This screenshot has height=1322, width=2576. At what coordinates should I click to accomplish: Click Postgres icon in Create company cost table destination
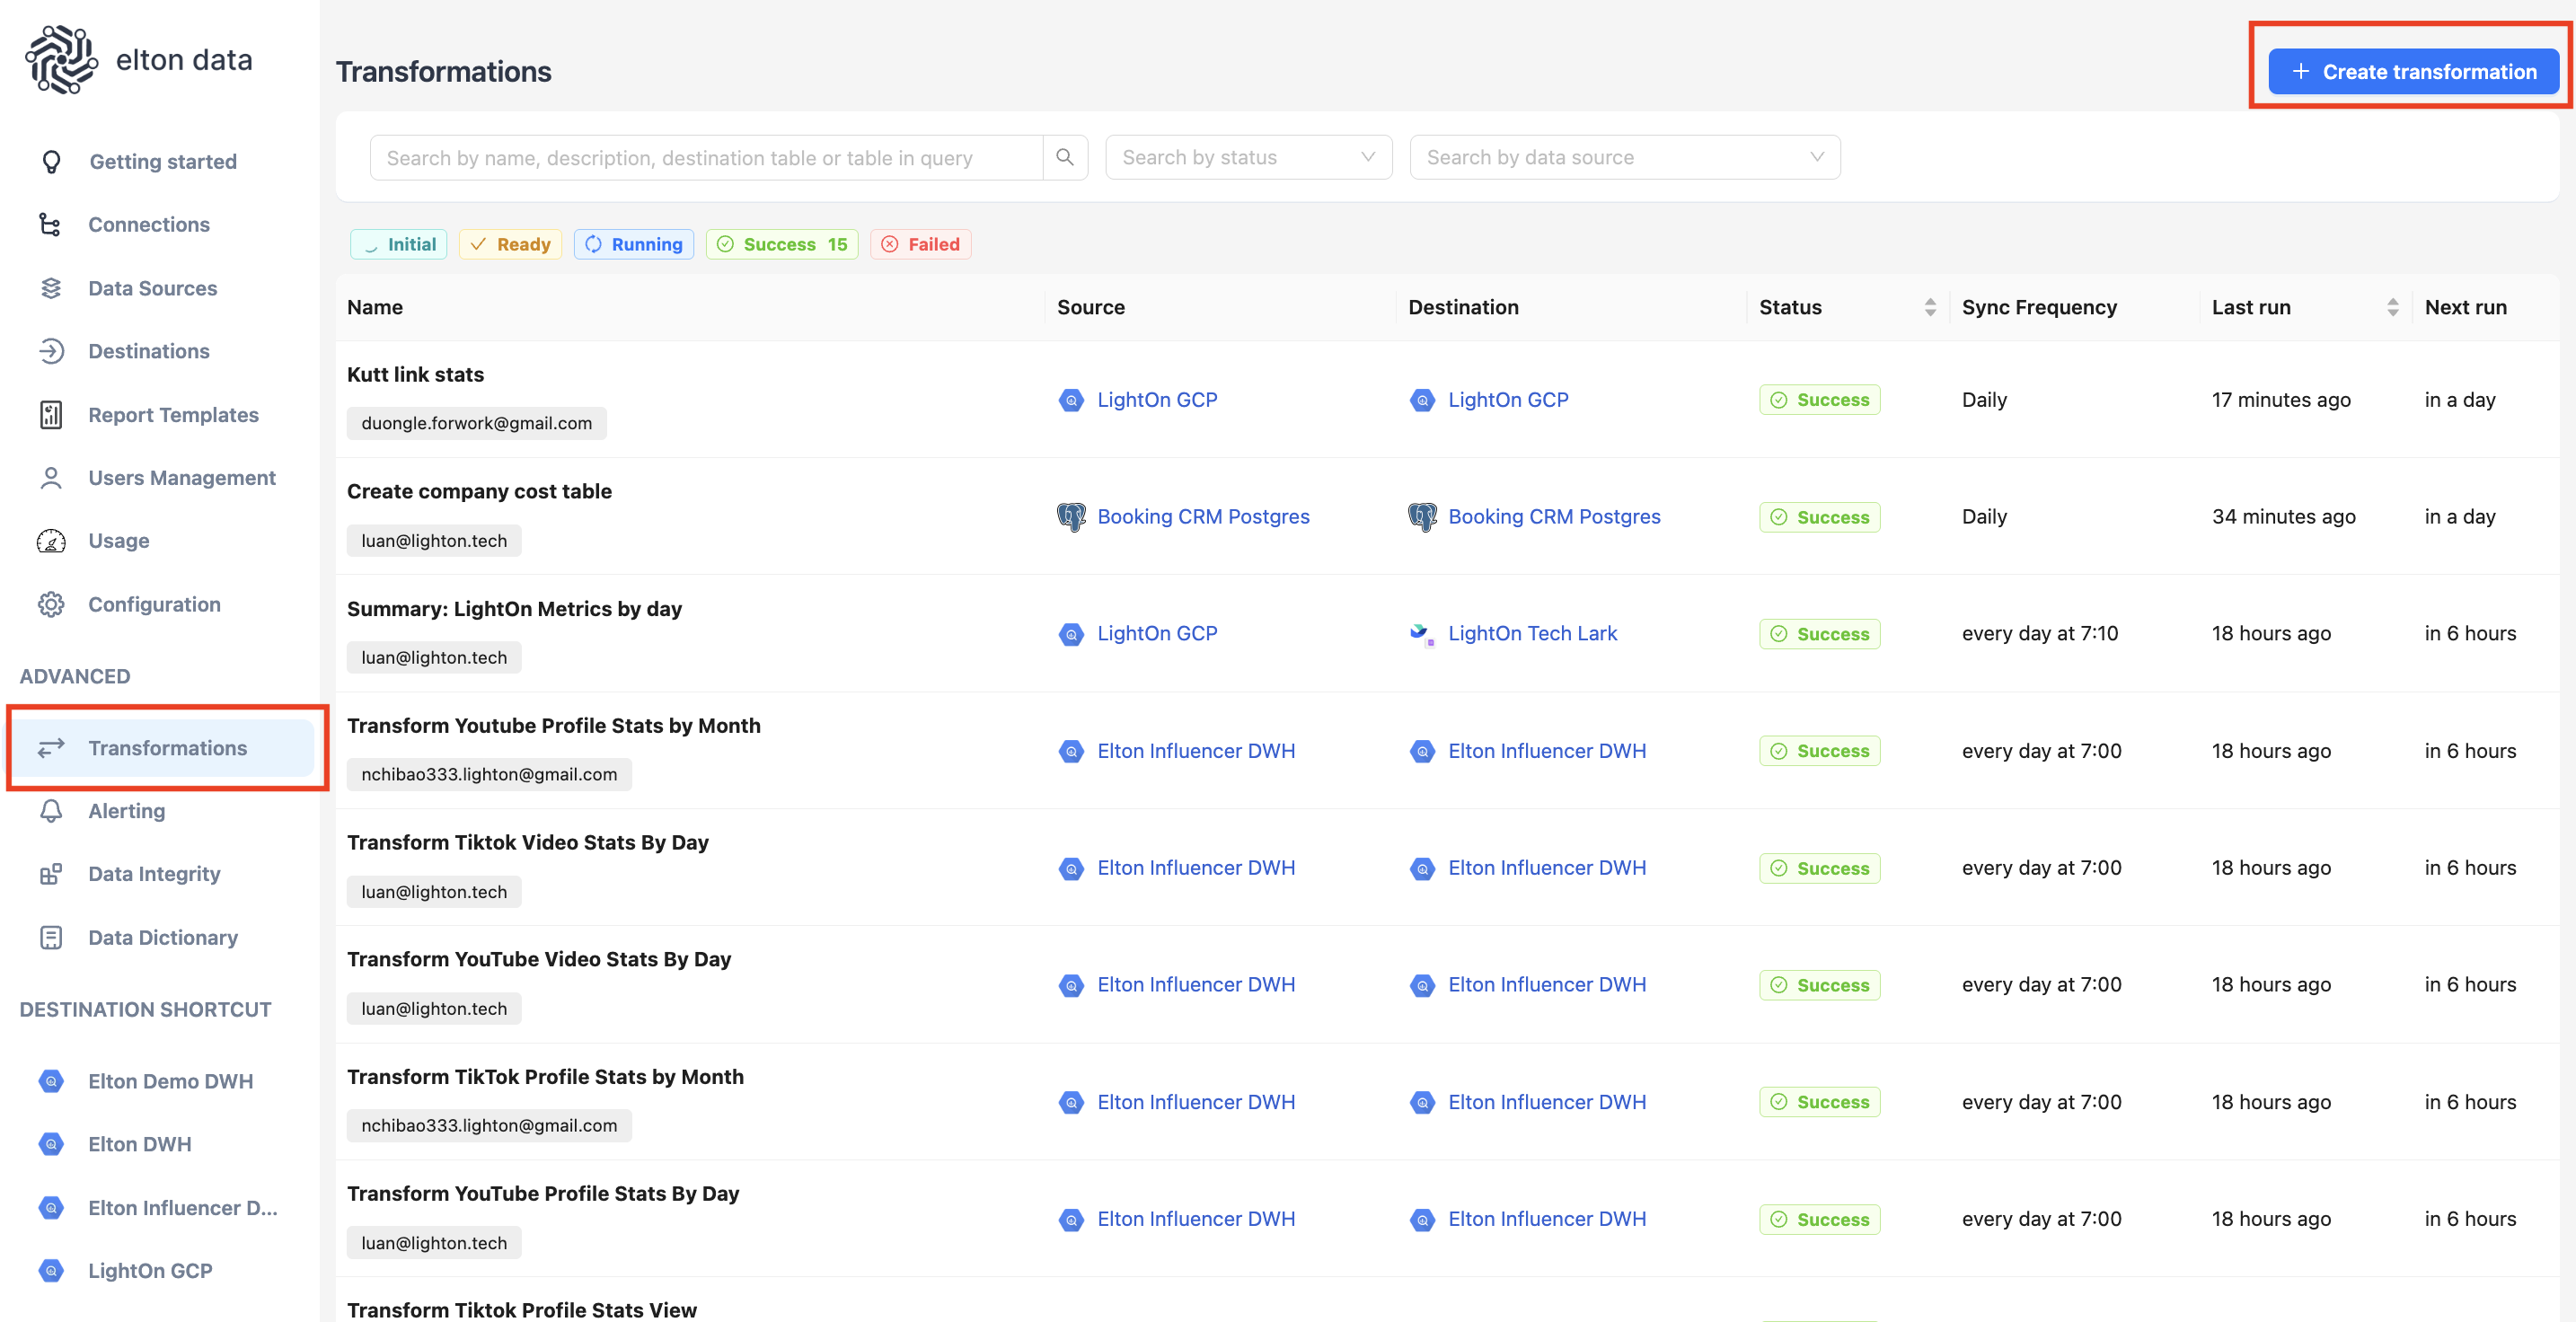coord(1422,517)
